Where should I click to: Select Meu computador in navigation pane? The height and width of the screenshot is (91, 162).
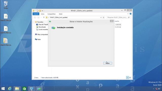[42, 34]
